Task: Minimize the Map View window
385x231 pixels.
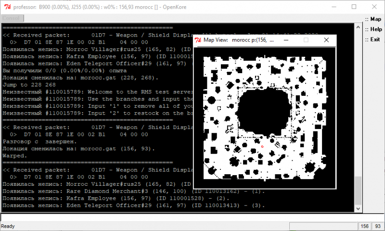Action: pos(286,40)
